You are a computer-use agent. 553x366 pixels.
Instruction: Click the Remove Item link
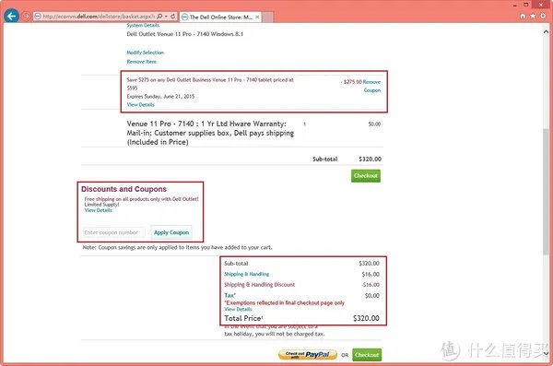click(x=141, y=62)
